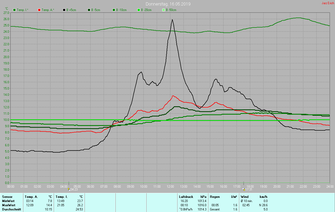Image resolution: width=335 pixels, height=212 pixels.
Task: Click the "Wind" column header
Action: pos(245,197)
